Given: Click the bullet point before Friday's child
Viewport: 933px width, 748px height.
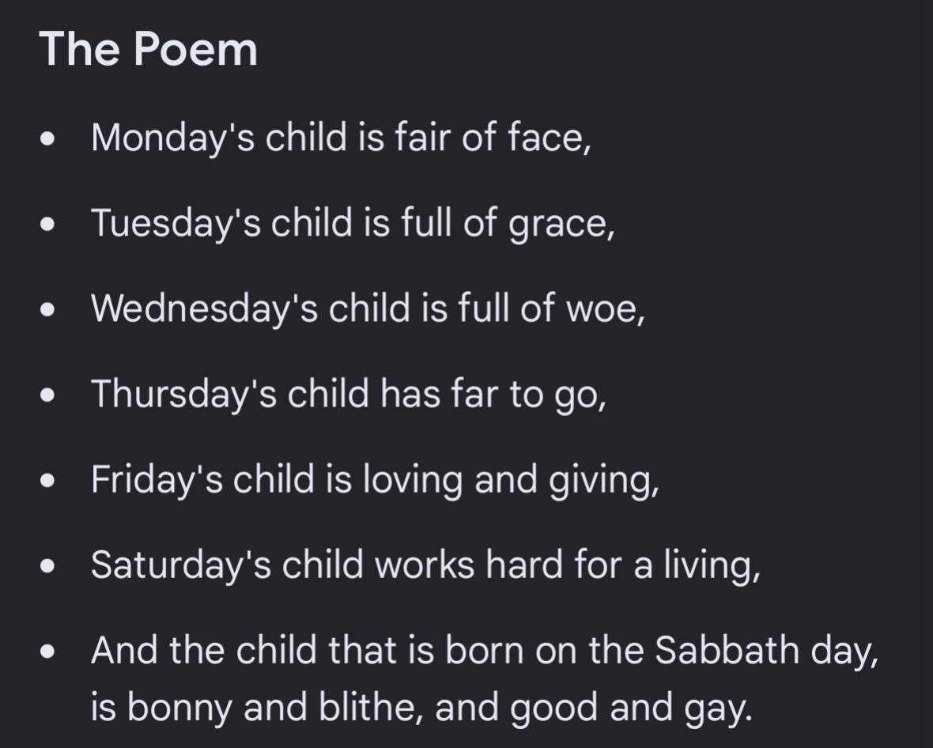Looking at the screenshot, I should coord(47,481).
